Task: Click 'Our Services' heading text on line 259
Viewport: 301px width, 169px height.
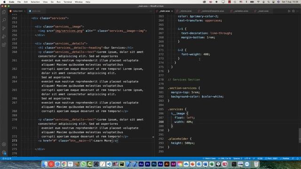Action: pos(114,48)
